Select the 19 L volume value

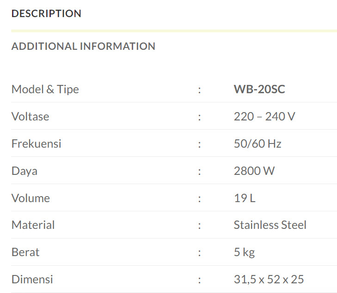[x=245, y=198]
